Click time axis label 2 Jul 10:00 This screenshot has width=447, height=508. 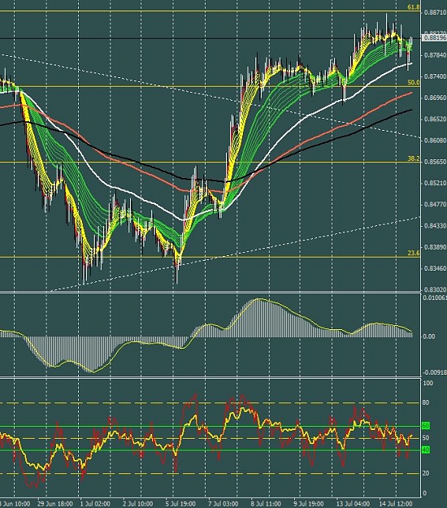pyautogui.click(x=138, y=504)
